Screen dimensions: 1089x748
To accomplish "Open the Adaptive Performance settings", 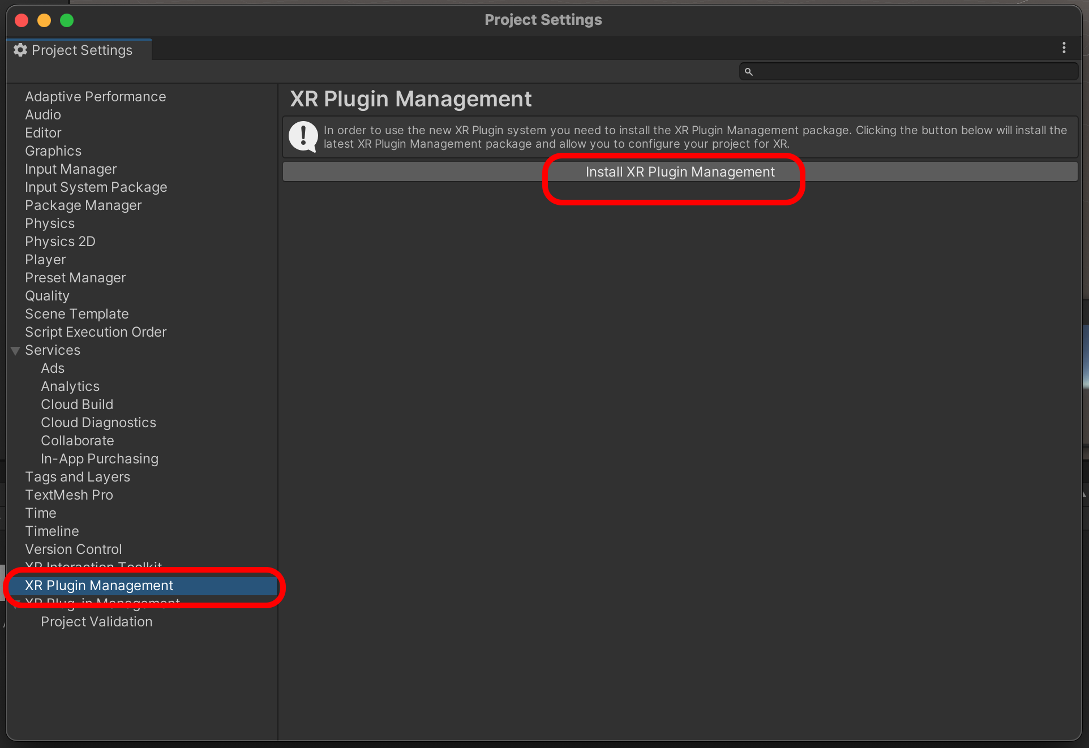I will (95, 97).
